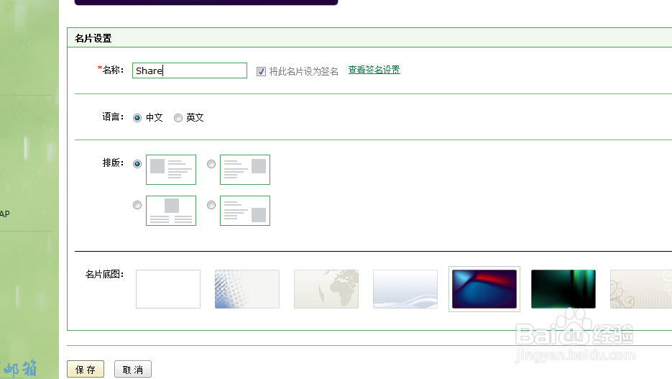The image size is (672, 379).
Task: Select radio for image-left text-right layout
Action: pos(137,164)
